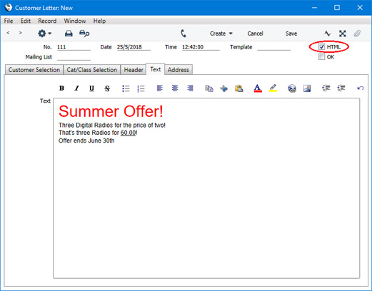Screen dimensions: 372x291
Task: Tick the OK checkbox
Action: pyautogui.click(x=321, y=57)
